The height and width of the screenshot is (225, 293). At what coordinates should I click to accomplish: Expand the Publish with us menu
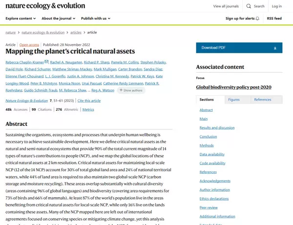click(95, 19)
